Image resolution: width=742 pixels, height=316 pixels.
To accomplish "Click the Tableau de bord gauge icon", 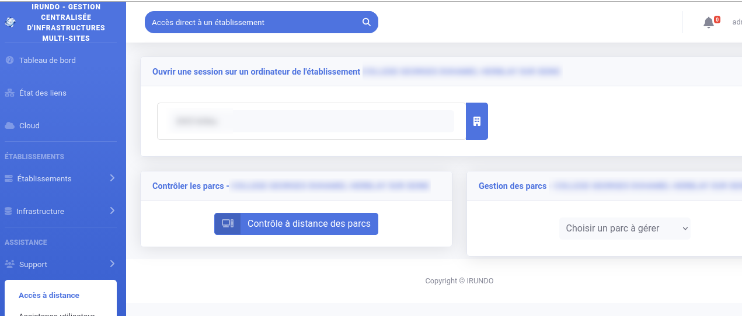I will (9, 60).
